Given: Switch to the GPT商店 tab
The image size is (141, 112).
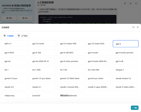Looking at the screenshot, I should pyautogui.click(x=23, y=36).
